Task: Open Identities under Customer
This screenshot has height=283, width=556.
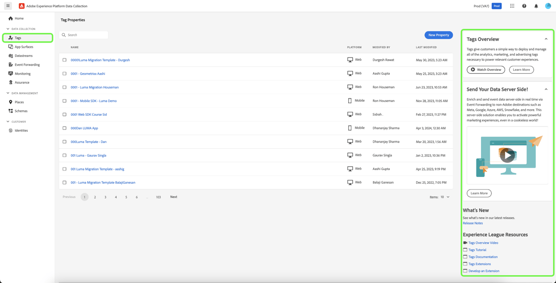Action: pyautogui.click(x=21, y=130)
